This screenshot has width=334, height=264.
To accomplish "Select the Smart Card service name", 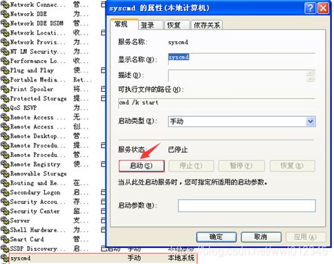I will click(27, 239).
